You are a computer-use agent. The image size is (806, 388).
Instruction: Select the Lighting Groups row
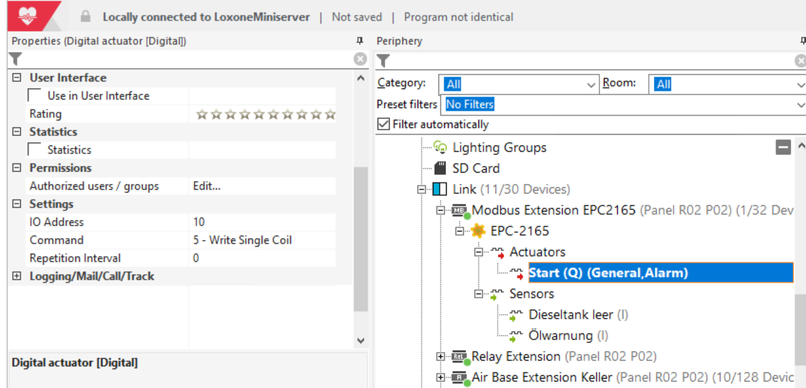[x=499, y=147]
